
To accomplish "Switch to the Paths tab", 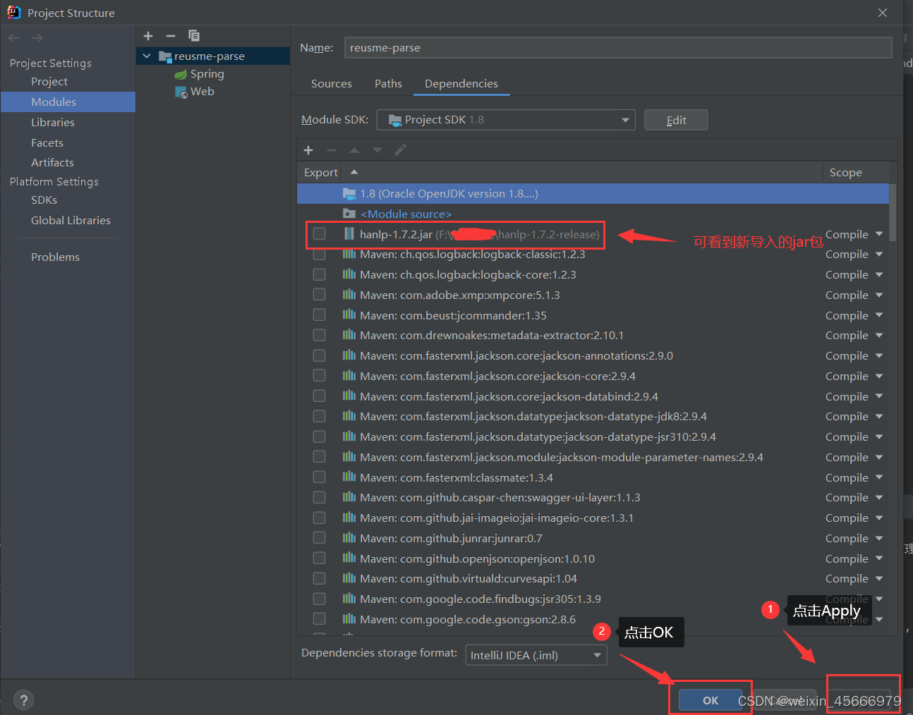I will point(388,83).
